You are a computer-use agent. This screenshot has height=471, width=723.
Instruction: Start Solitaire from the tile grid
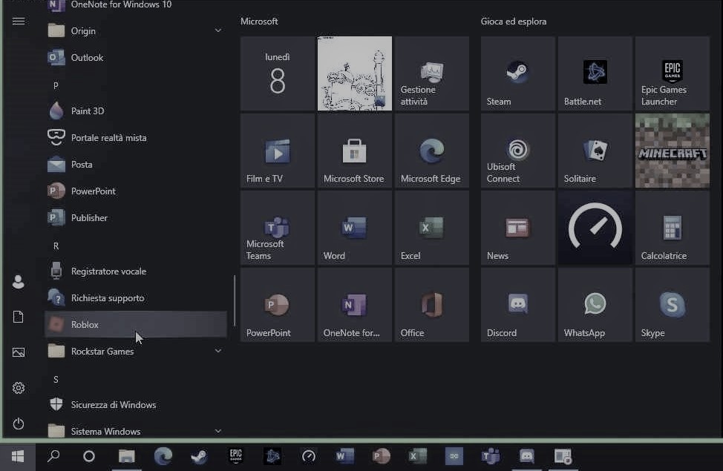pyautogui.click(x=595, y=151)
